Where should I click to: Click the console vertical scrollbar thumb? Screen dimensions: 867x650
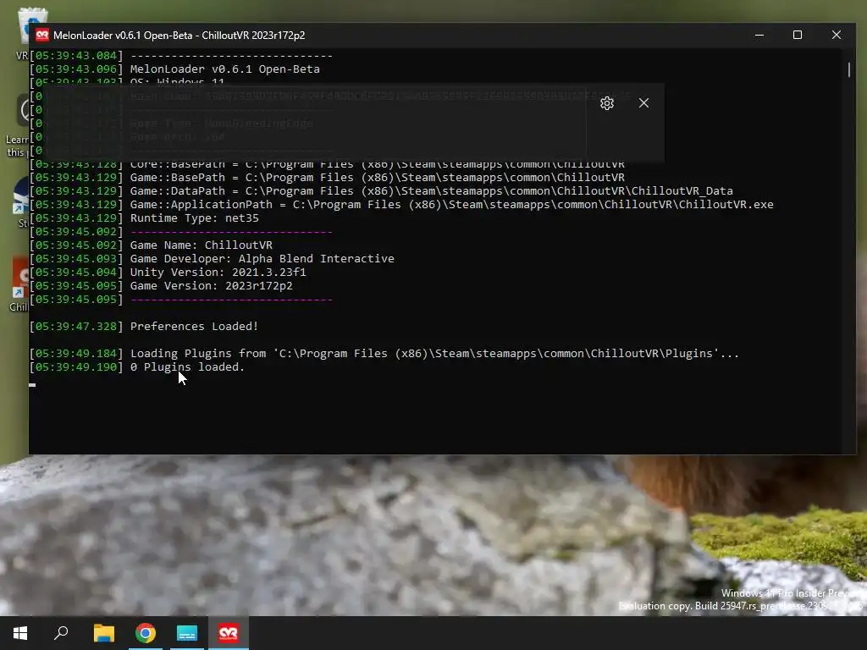pos(849,69)
